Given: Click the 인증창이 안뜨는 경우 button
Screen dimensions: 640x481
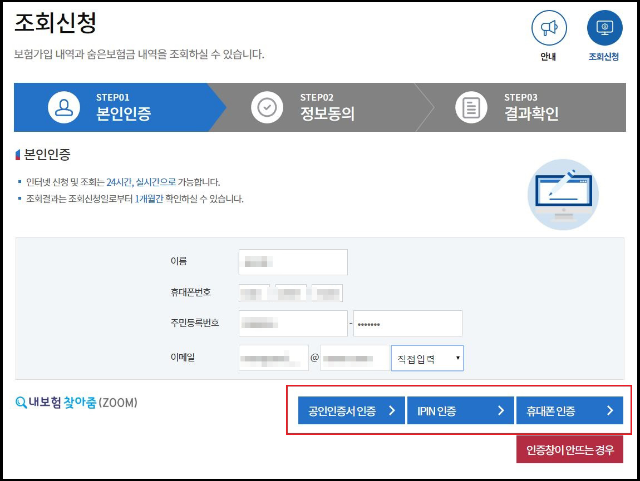Looking at the screenshot, I should click(570, 449).
